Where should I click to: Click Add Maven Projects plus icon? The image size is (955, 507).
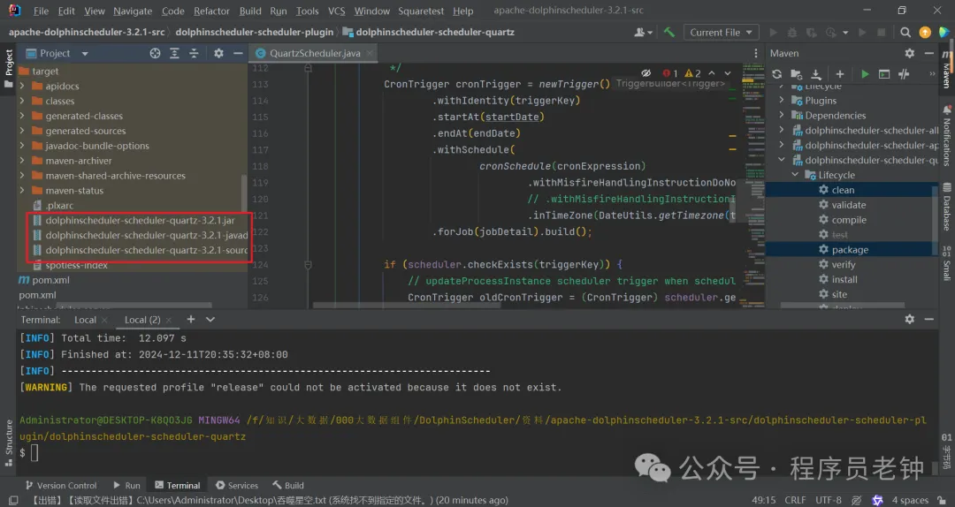pyautogui.click(x=840, y=74)
